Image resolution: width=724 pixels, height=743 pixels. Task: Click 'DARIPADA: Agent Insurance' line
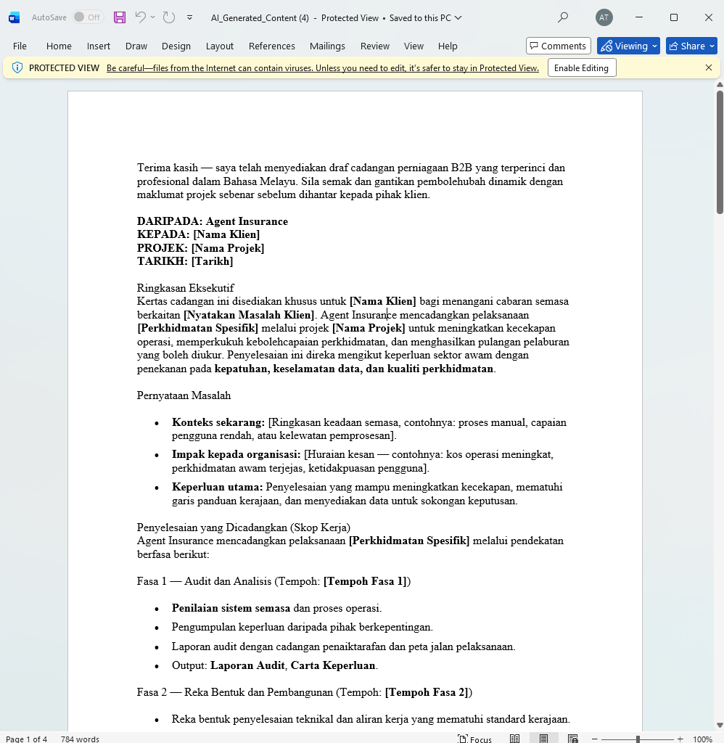click(213, 221)
